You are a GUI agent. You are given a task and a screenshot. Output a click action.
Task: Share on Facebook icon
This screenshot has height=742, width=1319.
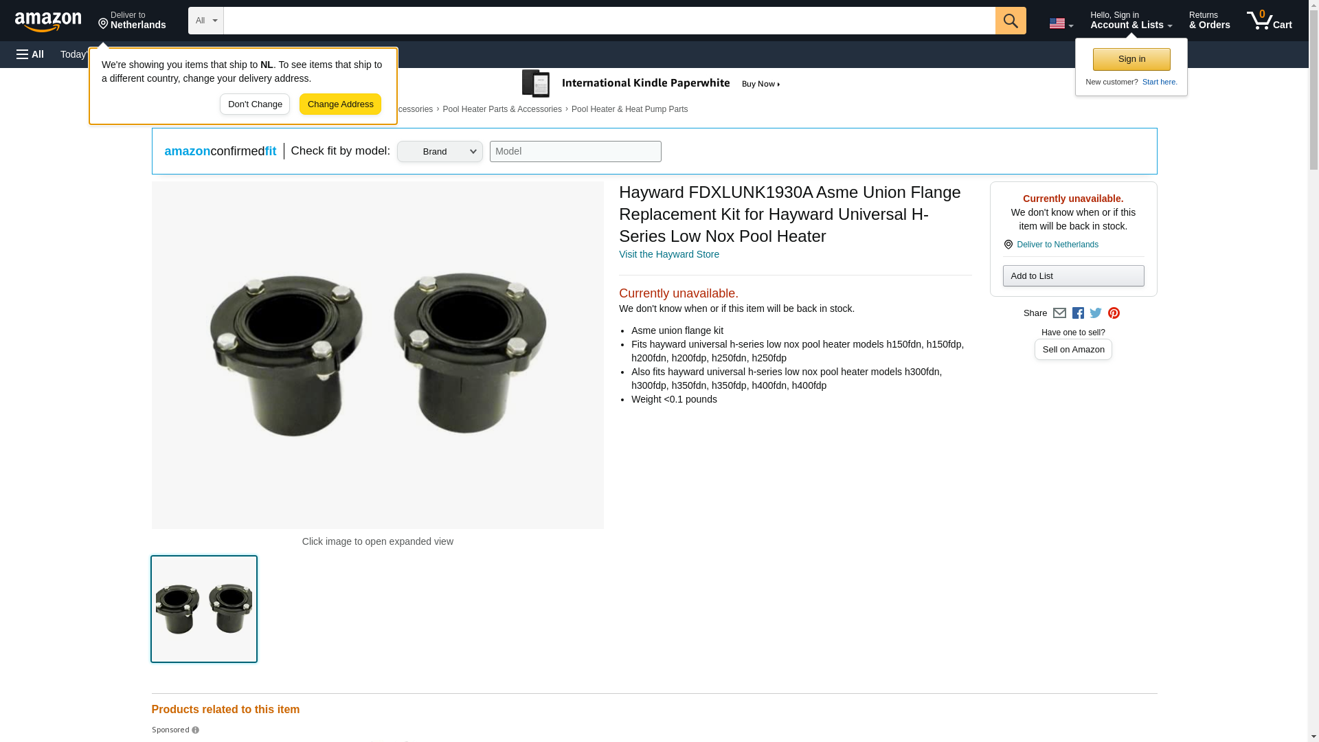[x=1078, y=313]
